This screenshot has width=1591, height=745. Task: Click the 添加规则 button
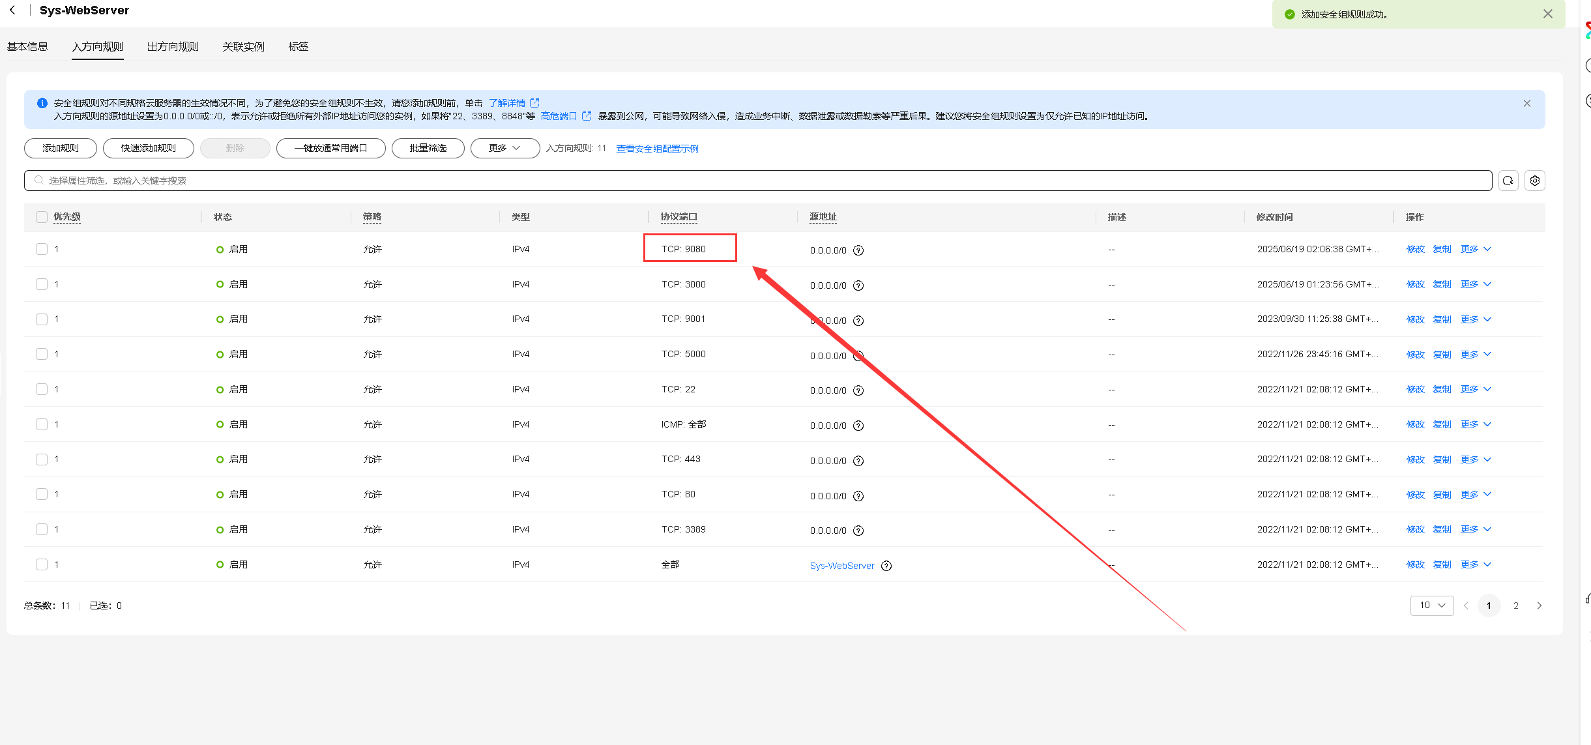click(61, 148)
